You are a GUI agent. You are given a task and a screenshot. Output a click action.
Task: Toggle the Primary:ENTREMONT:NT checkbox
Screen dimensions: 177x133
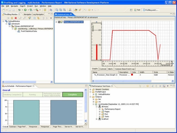coord(59,22)
